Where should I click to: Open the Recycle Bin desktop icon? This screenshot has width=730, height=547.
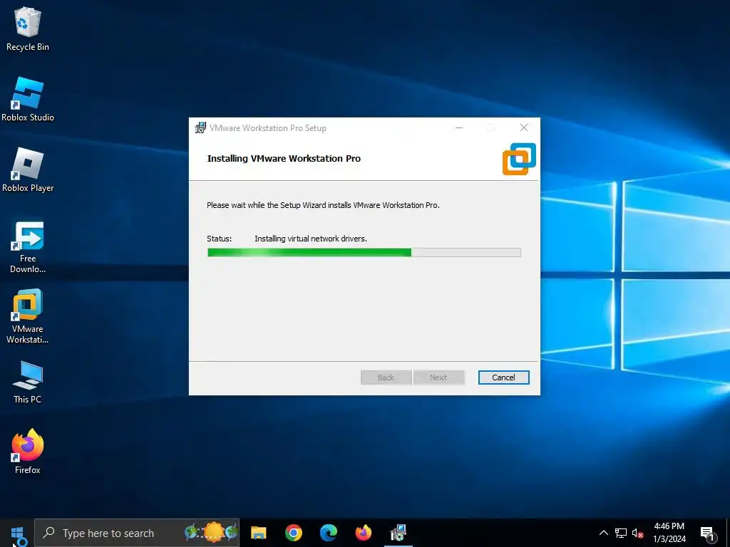click(x=28, y=28)
